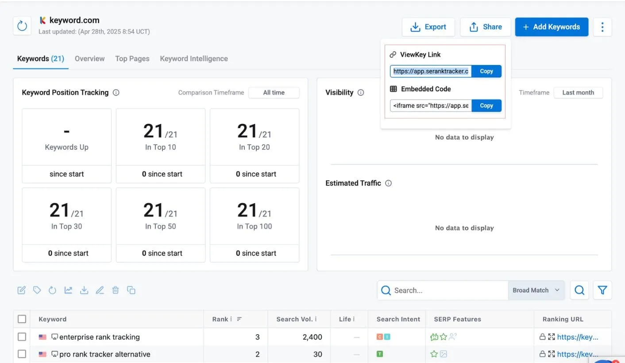Viewport: 625px width, 363px height.
Task: Copy the ViewKey Link
Action: 486,71
